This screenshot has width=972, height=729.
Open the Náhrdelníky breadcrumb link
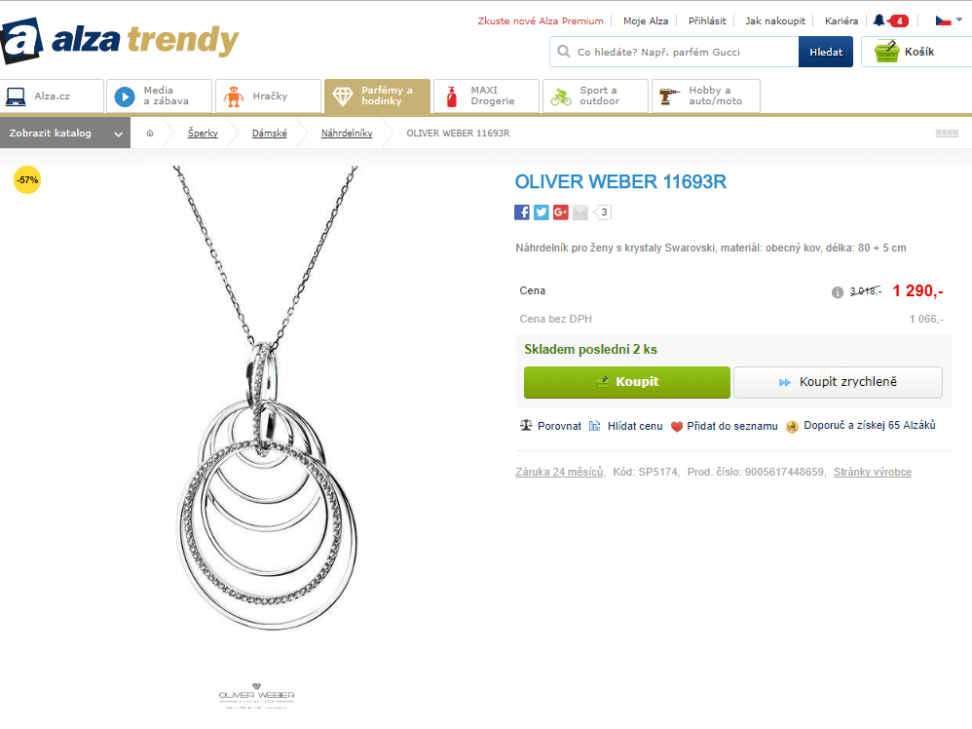(347, 134)
